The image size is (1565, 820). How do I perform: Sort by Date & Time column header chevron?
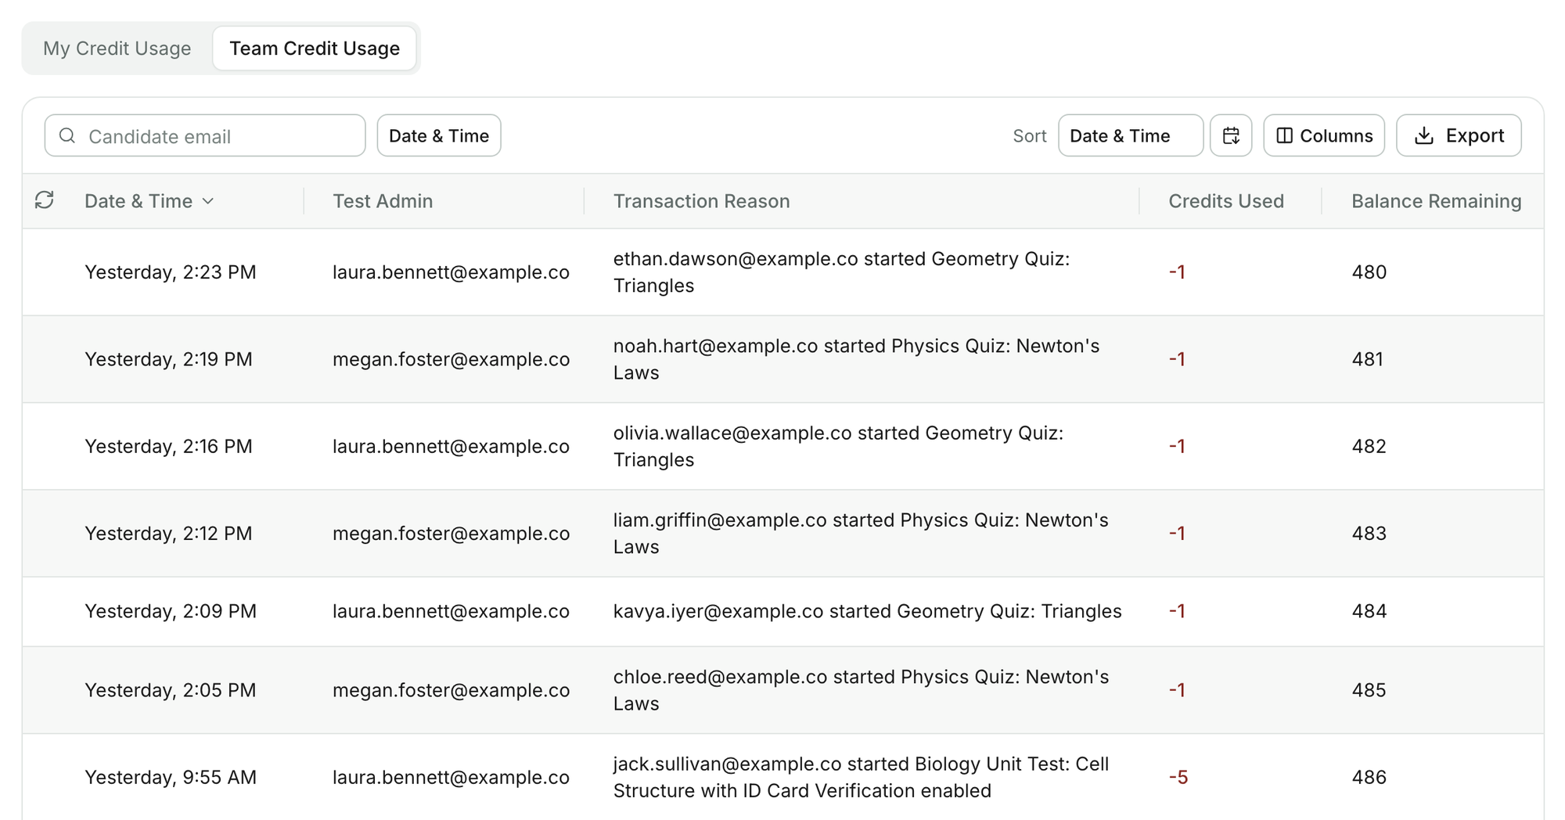(x=208, y=201)
